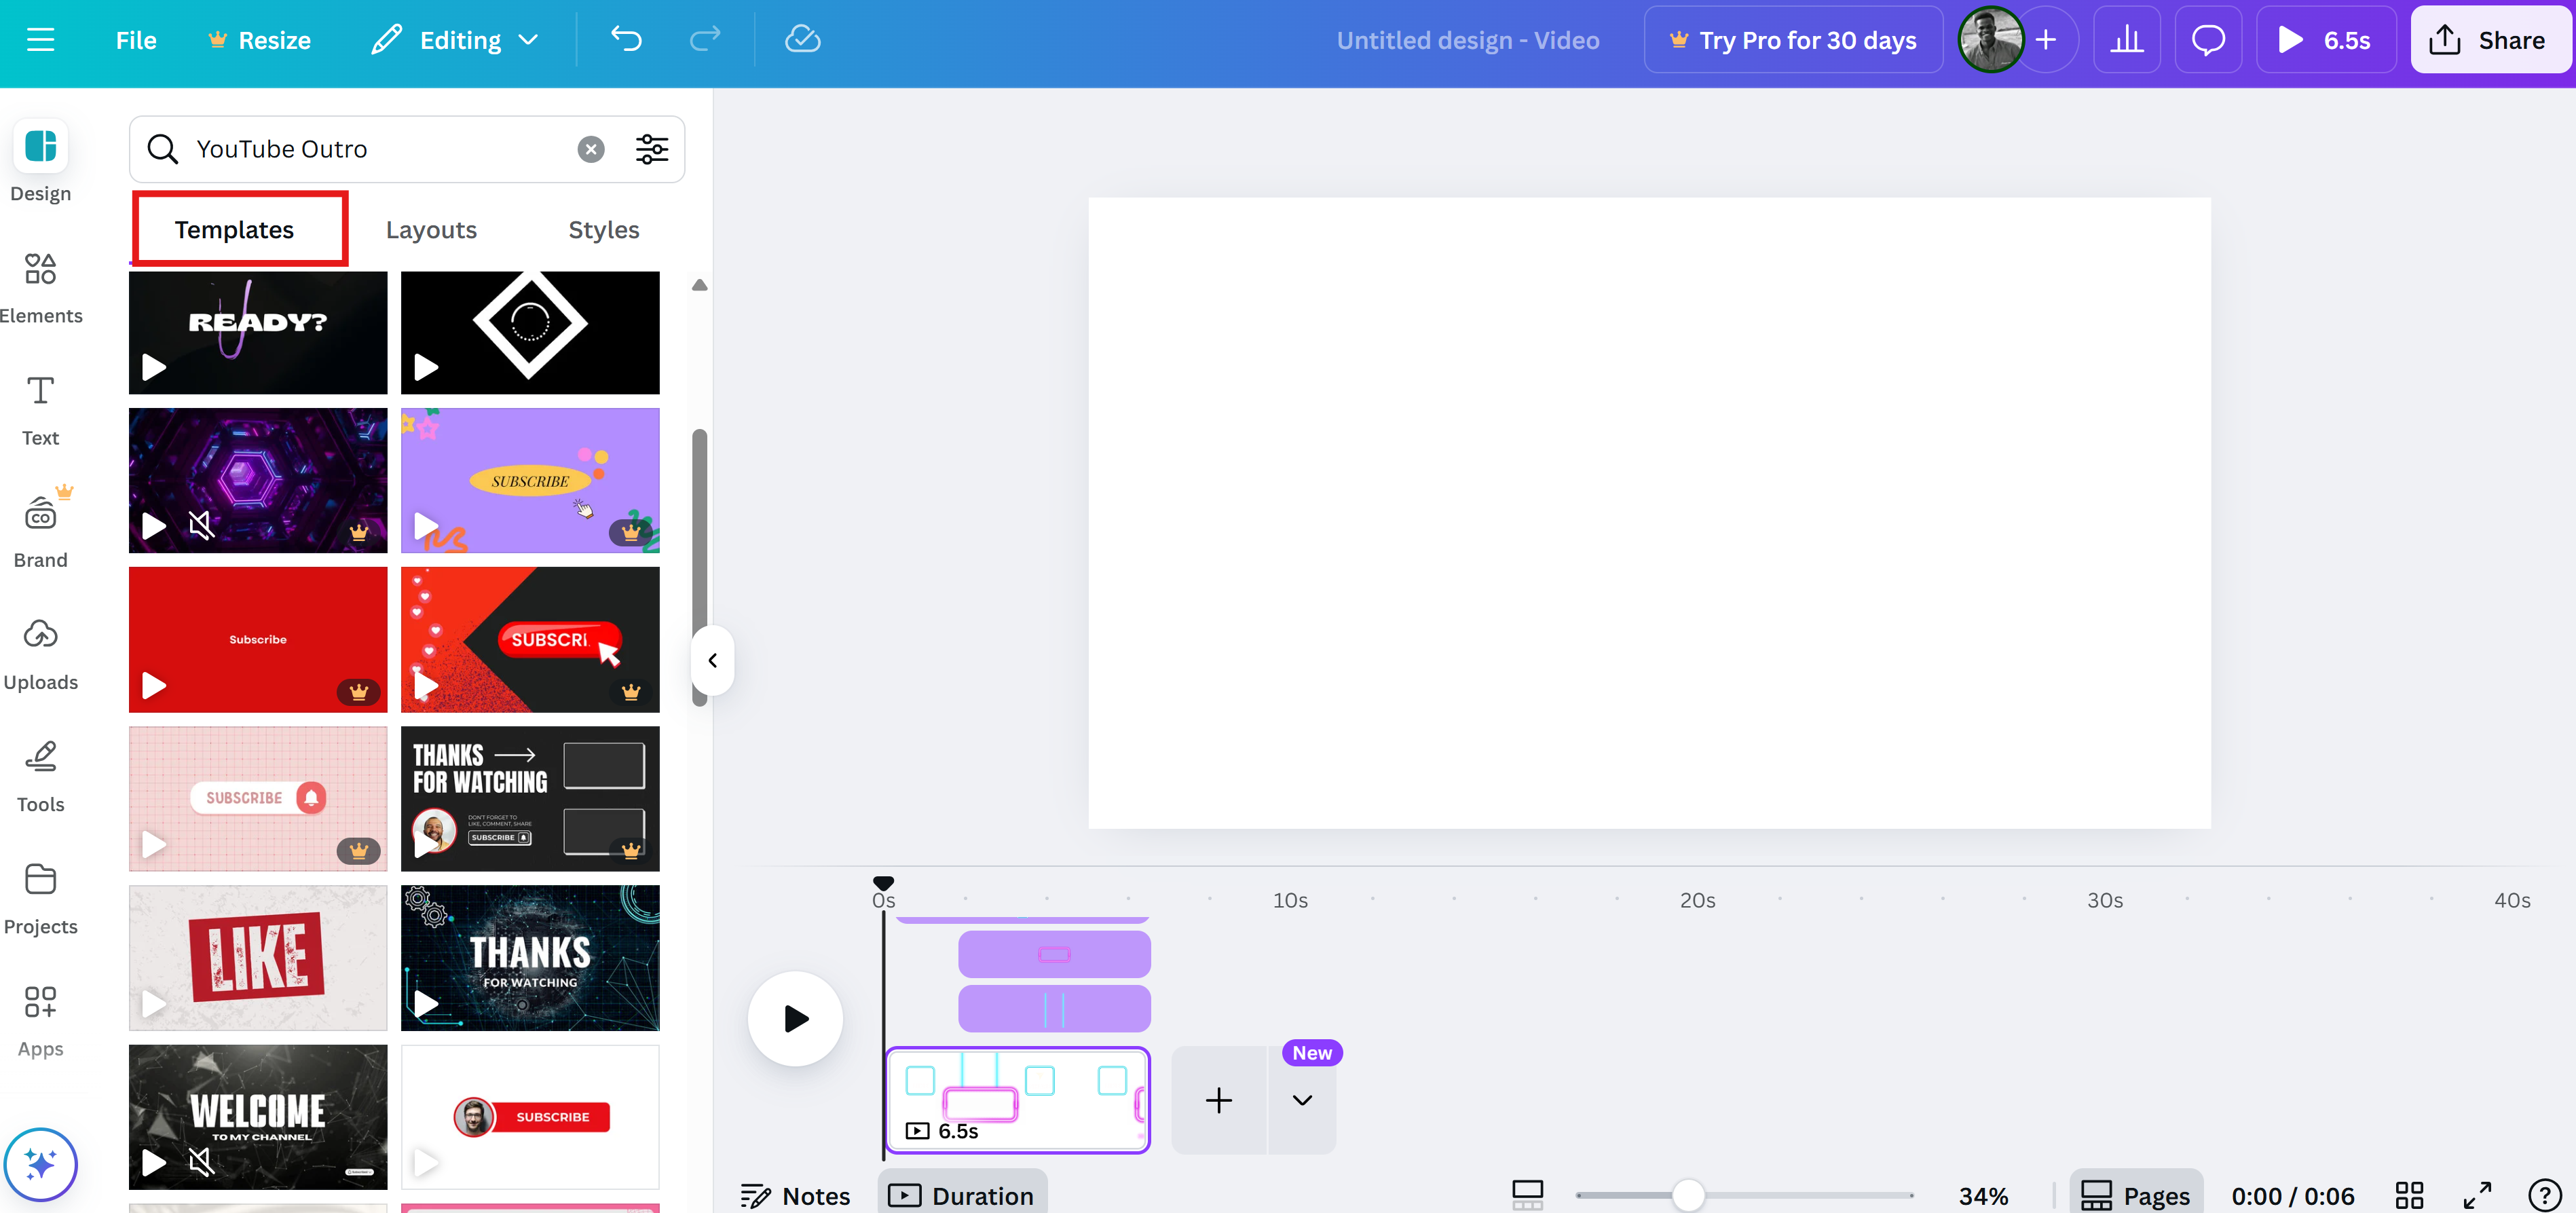Undo the last action
Screen dimensions: 2576x1213
point(627,39)
